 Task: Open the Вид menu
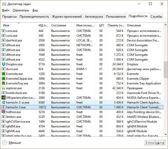[35, 10]
